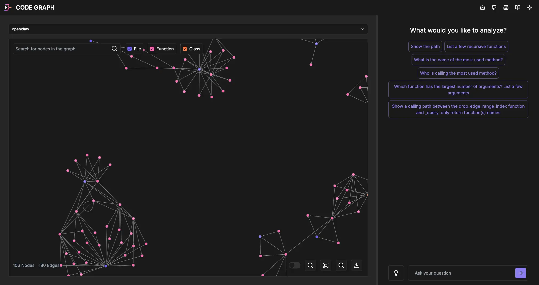539x285 pixels.
Task: Open the tutorial video icon
Action: 506,7
